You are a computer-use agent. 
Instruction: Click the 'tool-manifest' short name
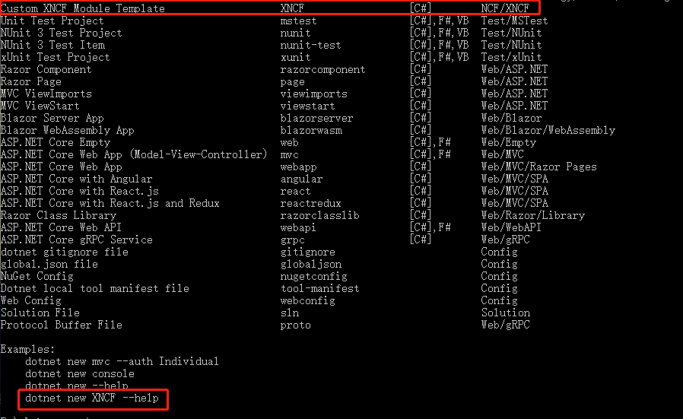pos(319,288)
